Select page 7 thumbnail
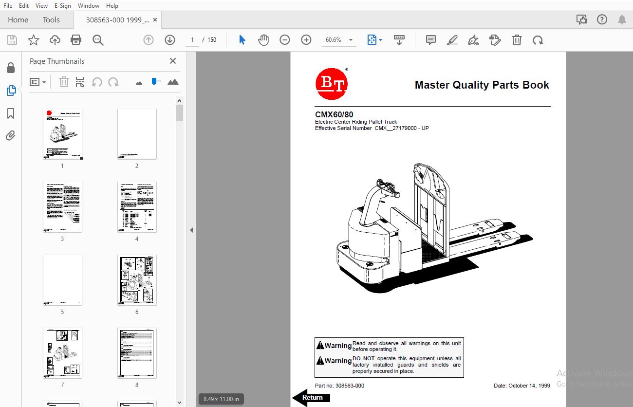This screenshot has width=633, height=407. [x=62, y=353]
